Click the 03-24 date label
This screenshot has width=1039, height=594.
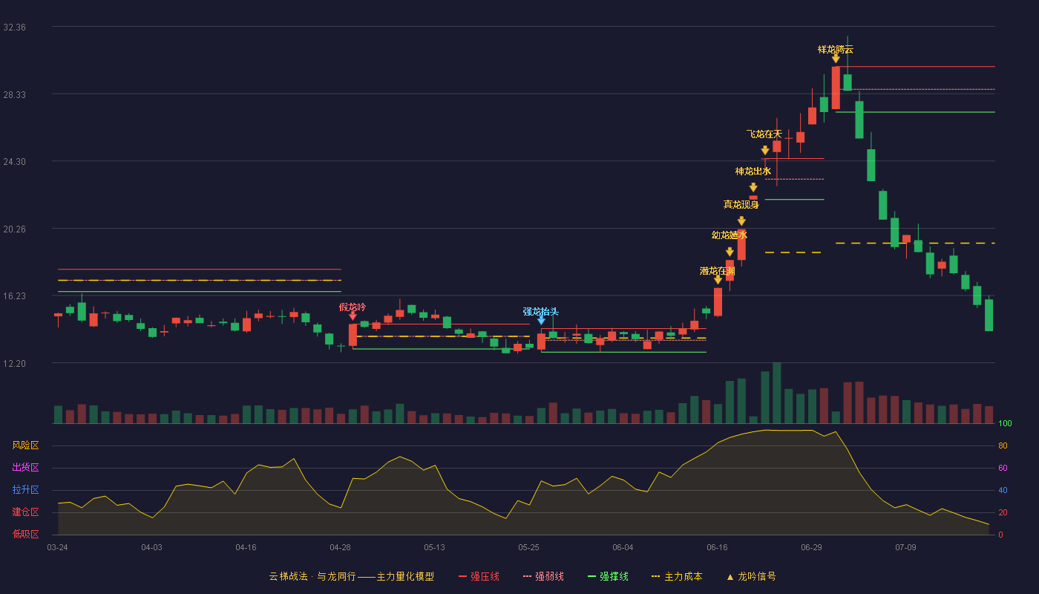coord(57,547)
